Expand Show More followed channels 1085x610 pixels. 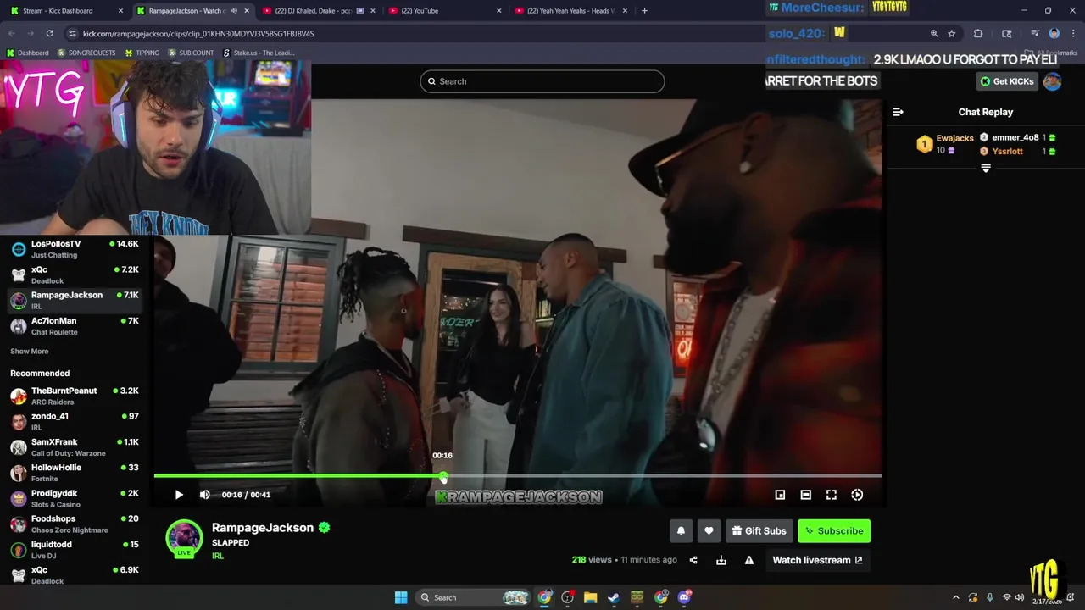30,351
